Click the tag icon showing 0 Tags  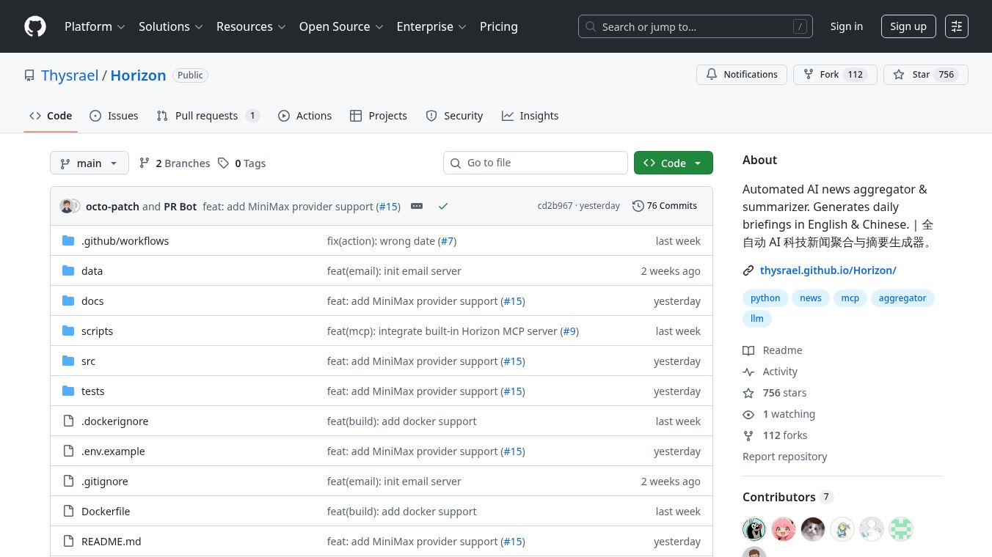pos(224,163)
